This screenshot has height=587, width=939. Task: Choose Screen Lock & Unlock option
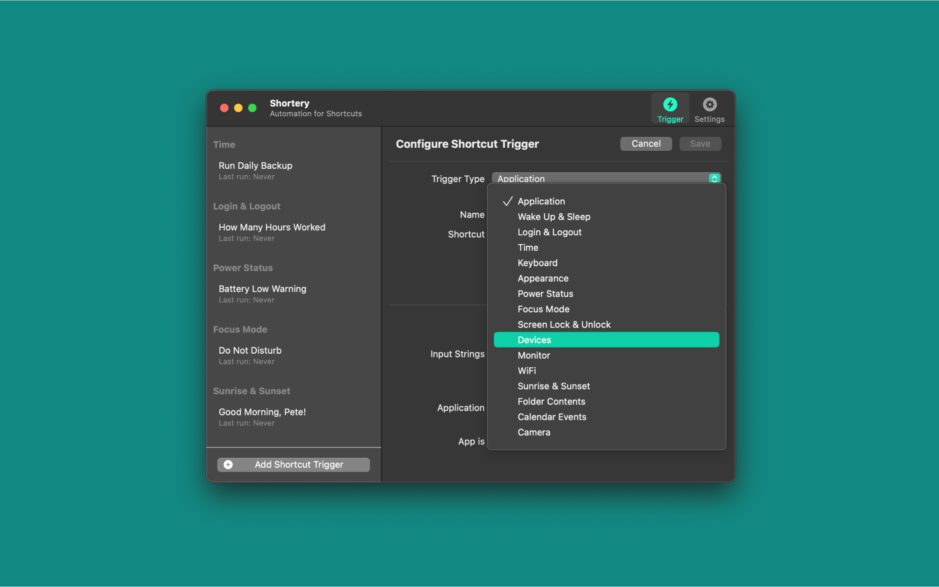tap(564, 324)
